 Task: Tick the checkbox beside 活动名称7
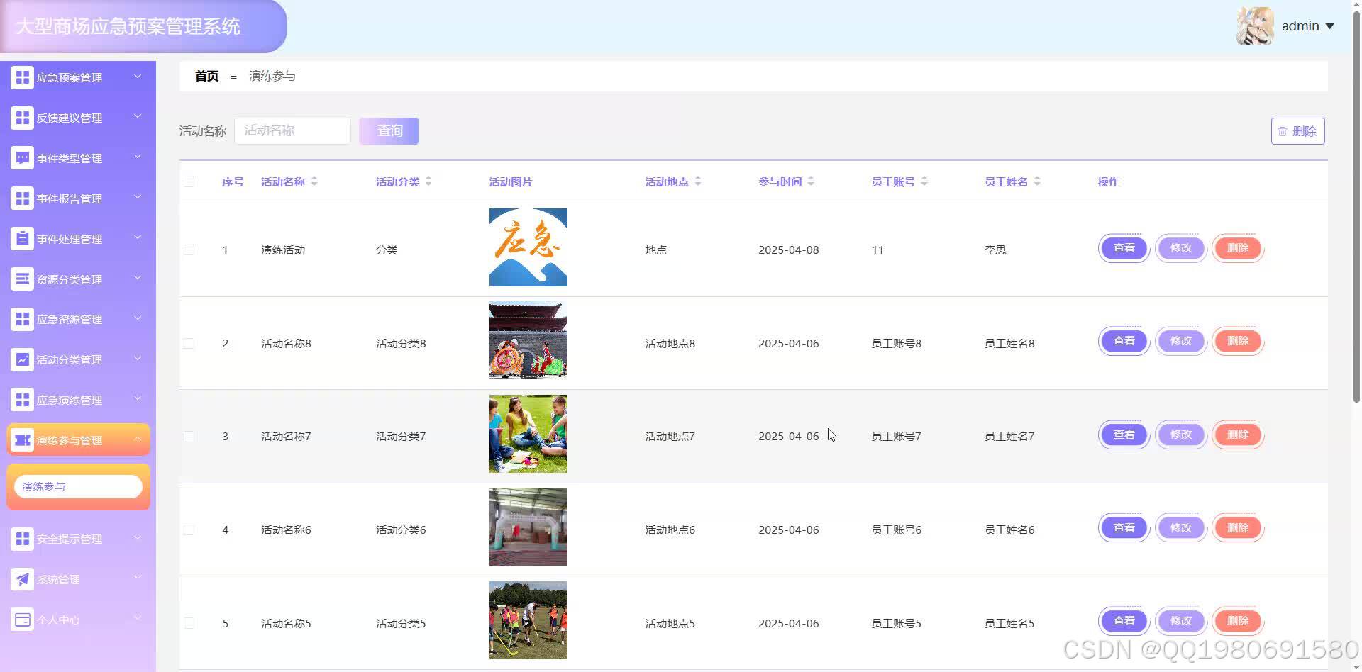tap(189, 437)
